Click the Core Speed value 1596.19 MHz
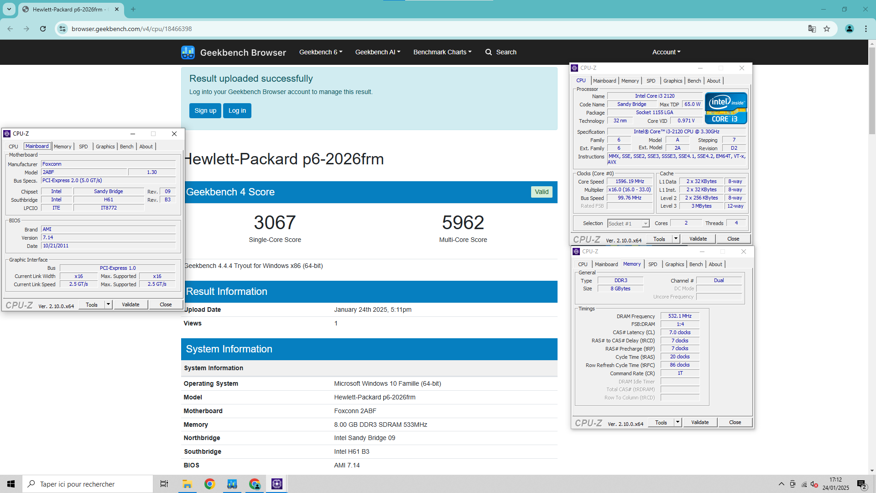876x493 pixels. (630, 181)
